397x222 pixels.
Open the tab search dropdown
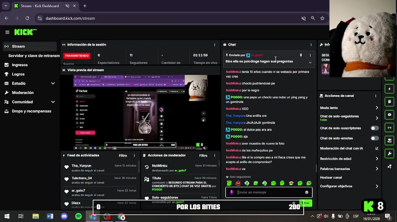(6, 6)
